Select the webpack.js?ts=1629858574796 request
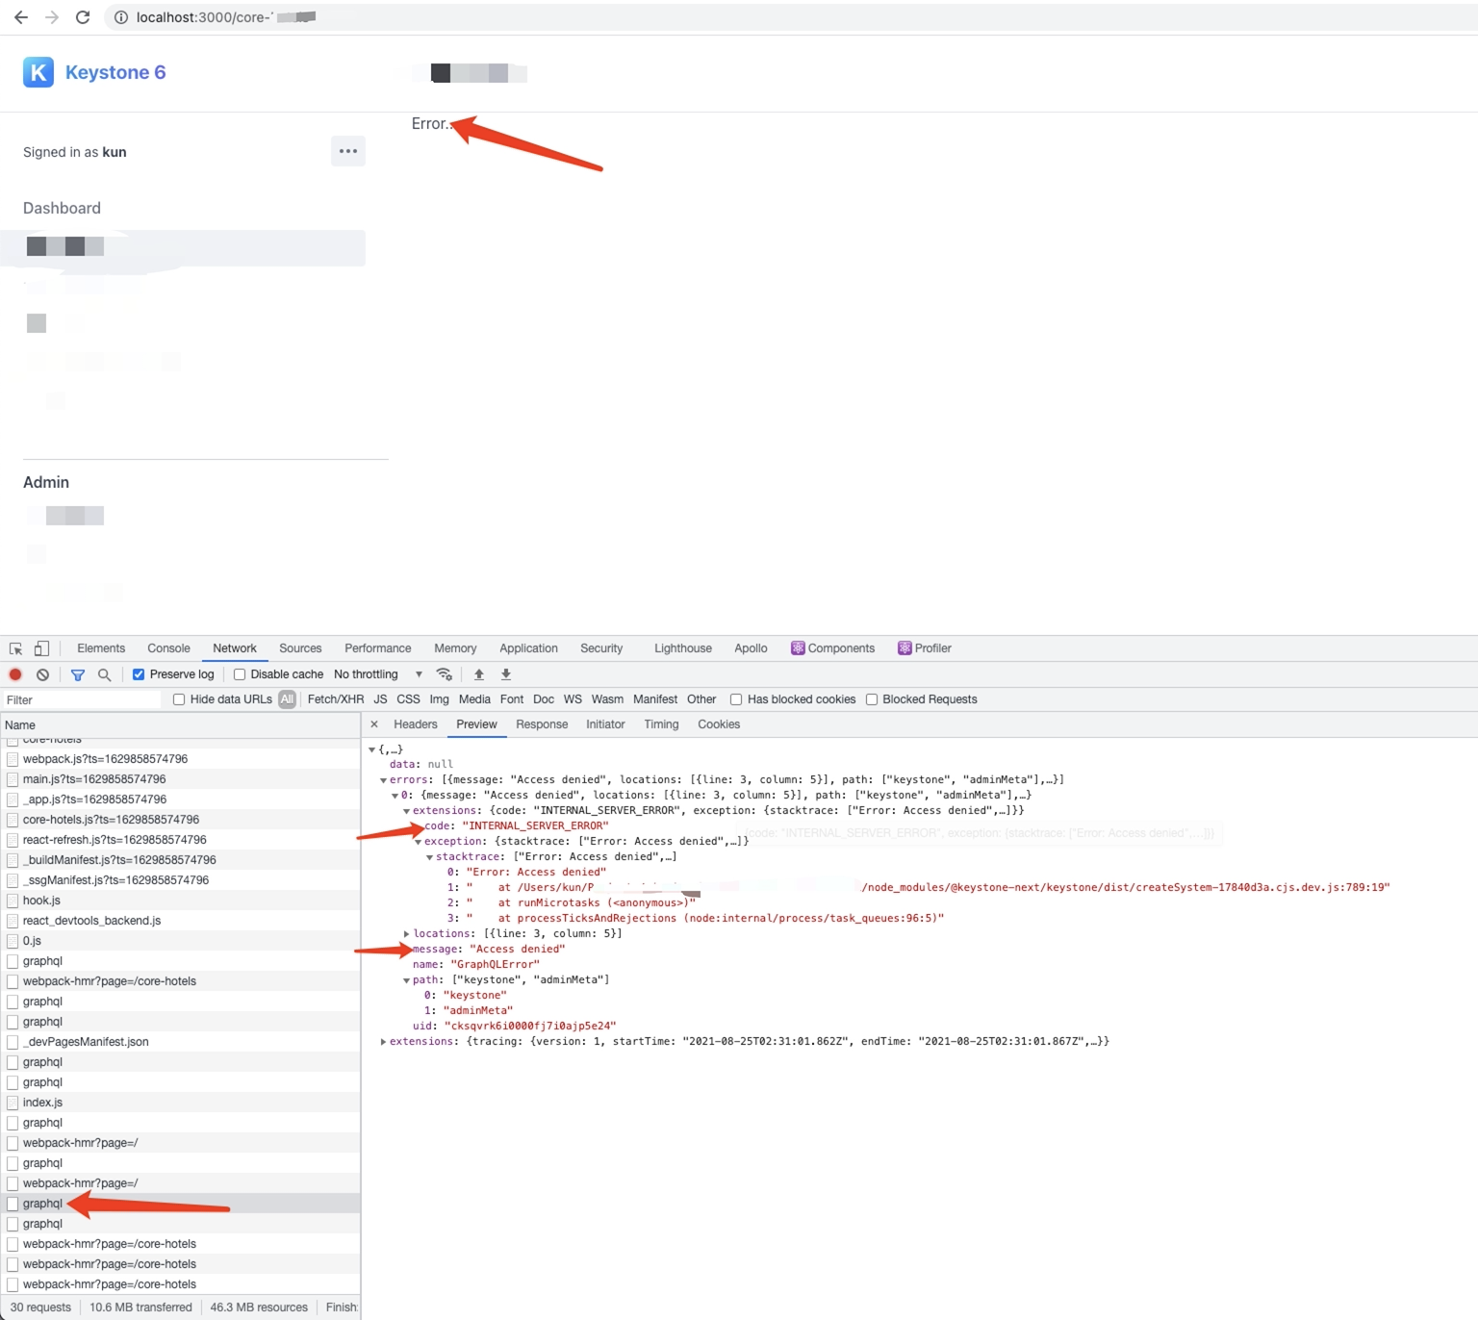Screen dimensions: 1478x1320 click(x=180, y=759)
